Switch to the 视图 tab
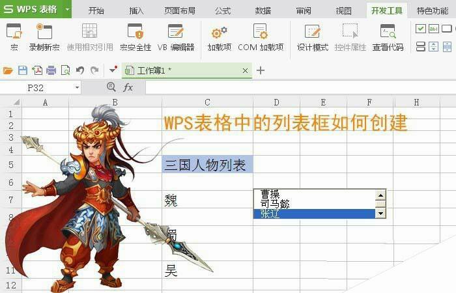The image size is (456, 293). (343, 11)
